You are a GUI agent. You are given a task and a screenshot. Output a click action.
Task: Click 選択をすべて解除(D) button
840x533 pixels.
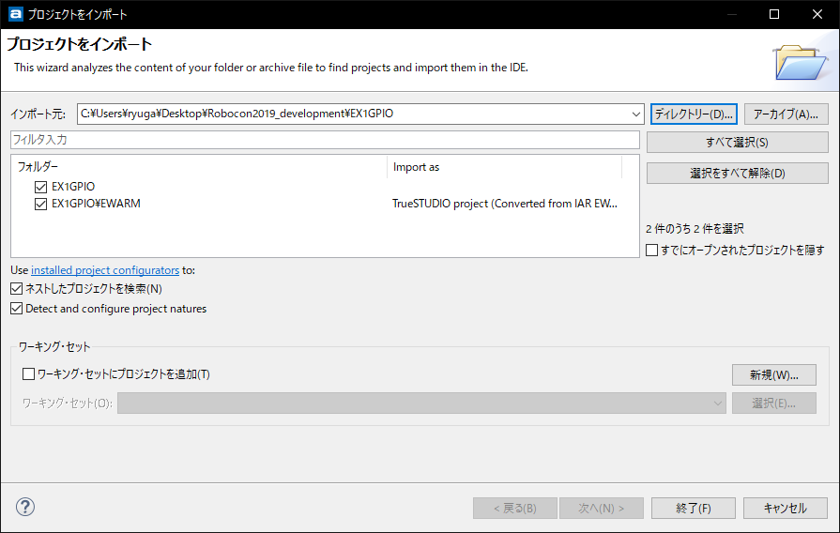737,173
